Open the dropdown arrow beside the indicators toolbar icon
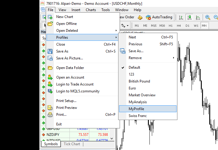This screenshot has width=218, height=150. click(x=127, y=26)
